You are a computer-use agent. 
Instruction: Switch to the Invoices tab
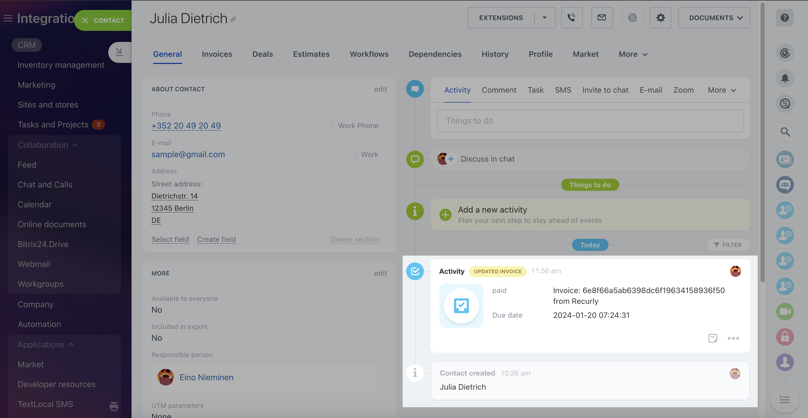[x=217, y=54]
